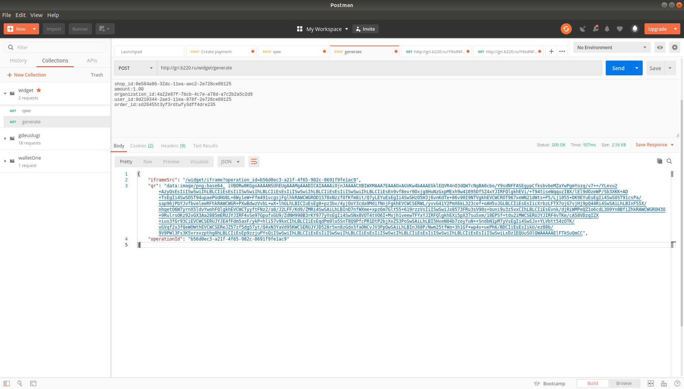Open the Send button dropdown arrow
This screenshot has width=684, height=389.
click(x=637, y=68)
